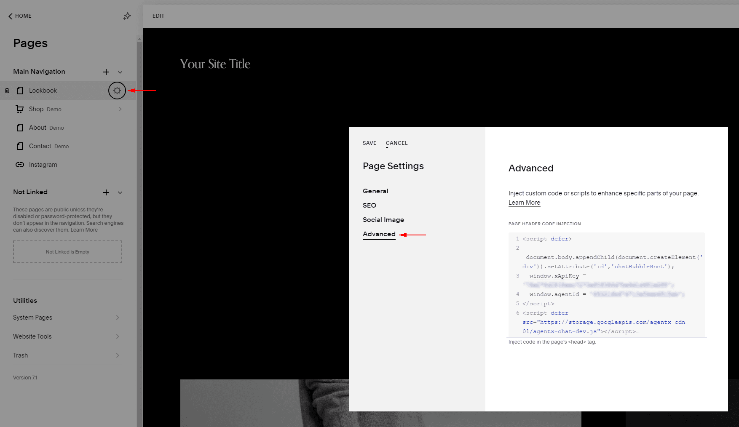Click the Contact page icon

pyautogui.click(x=20, y=146)
